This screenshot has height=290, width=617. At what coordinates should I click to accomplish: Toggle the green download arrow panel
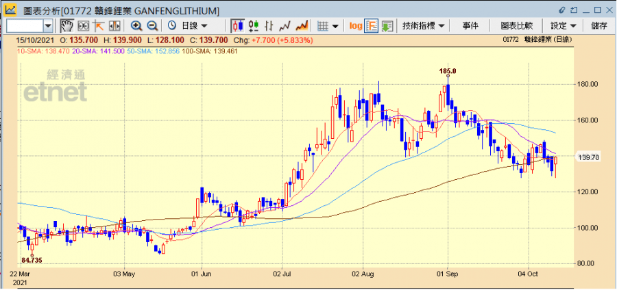pyautogui.click(x=387, y=25)
